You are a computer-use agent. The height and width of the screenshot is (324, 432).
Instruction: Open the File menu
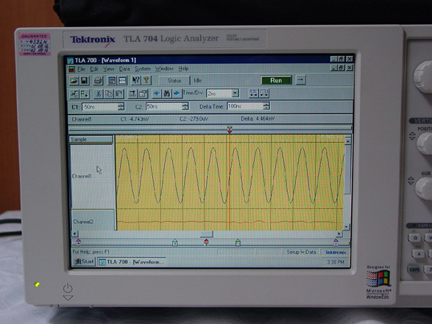(x=81, y=69)
